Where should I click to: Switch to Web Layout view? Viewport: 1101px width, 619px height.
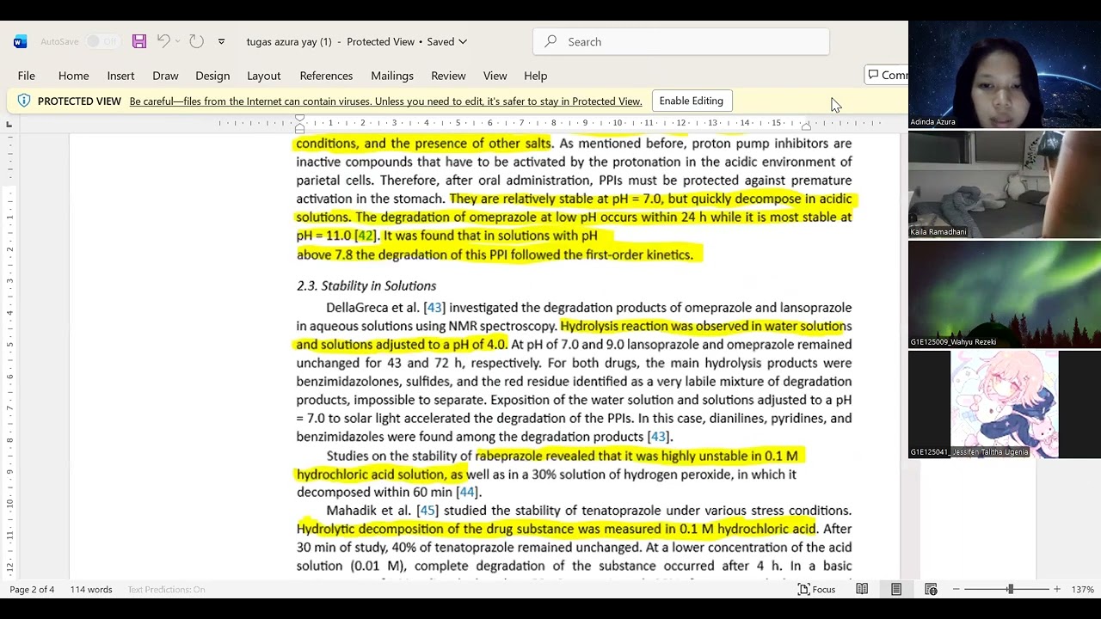click(931, 589)
